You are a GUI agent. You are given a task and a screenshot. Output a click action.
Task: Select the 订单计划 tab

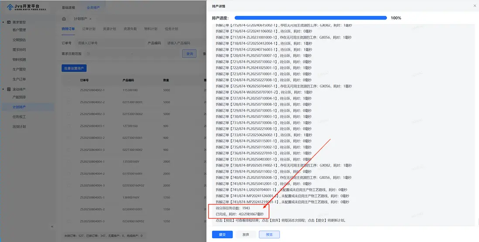(89, 29)
